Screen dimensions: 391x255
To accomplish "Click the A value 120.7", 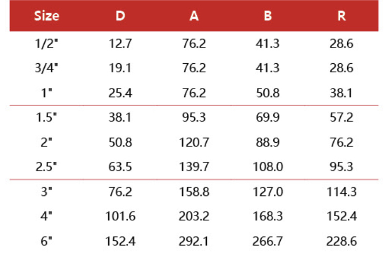I will point(194,142).
